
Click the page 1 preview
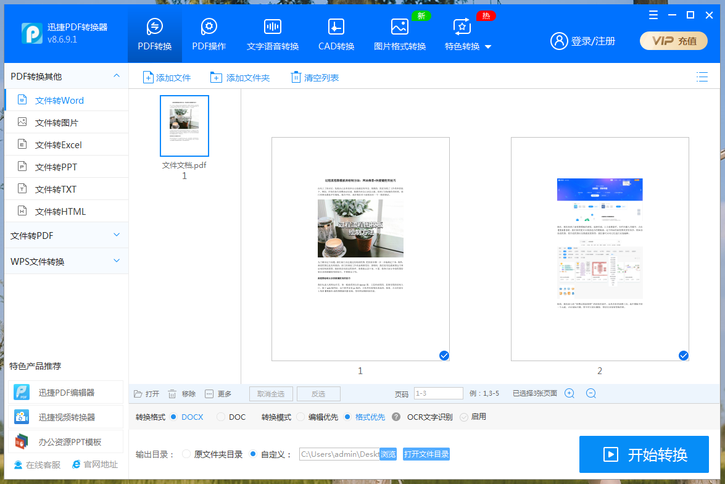click(x=360, y=249)
